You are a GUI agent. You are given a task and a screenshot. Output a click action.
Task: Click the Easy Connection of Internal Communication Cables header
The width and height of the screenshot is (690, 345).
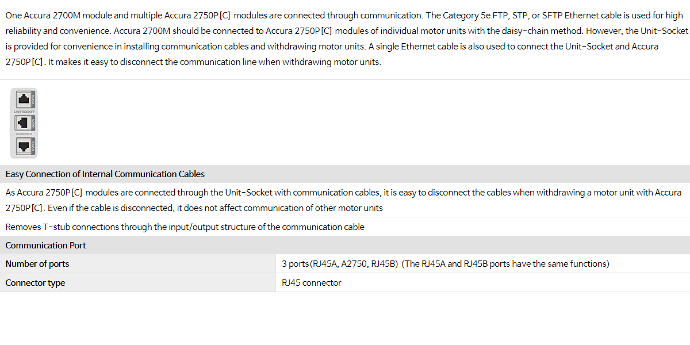pos(105,174)
